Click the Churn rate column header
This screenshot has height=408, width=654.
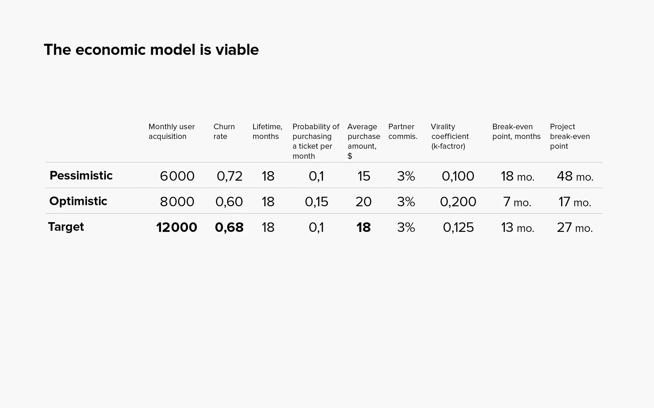(224, 132)
